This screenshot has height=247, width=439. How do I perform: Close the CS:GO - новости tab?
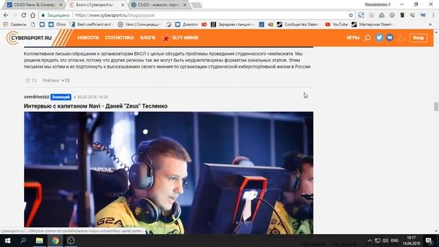[x=185, y=5]
